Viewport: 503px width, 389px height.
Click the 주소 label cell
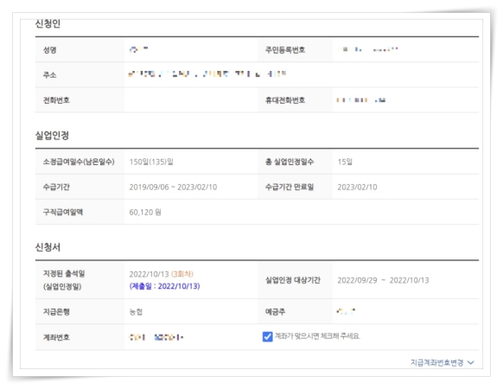[80, 75]
